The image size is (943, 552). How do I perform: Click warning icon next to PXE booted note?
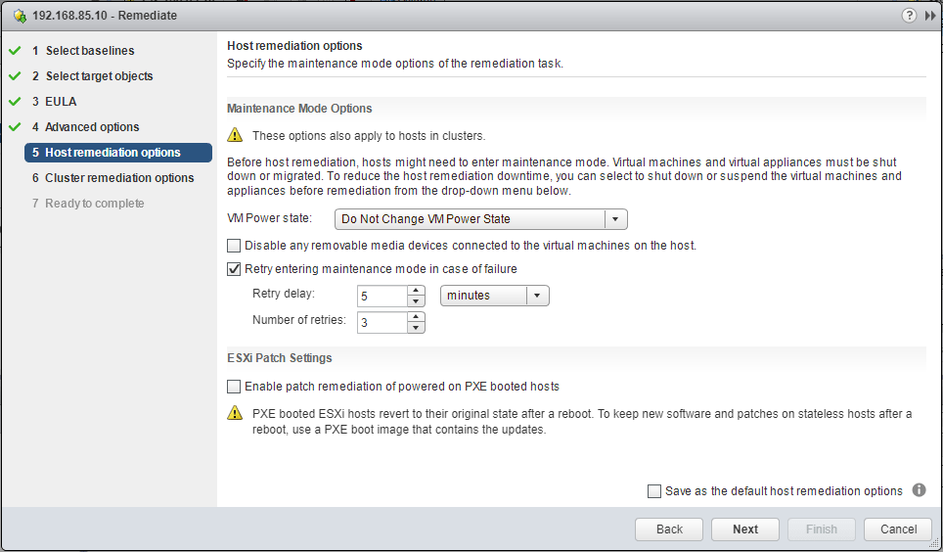click(235, 413)
